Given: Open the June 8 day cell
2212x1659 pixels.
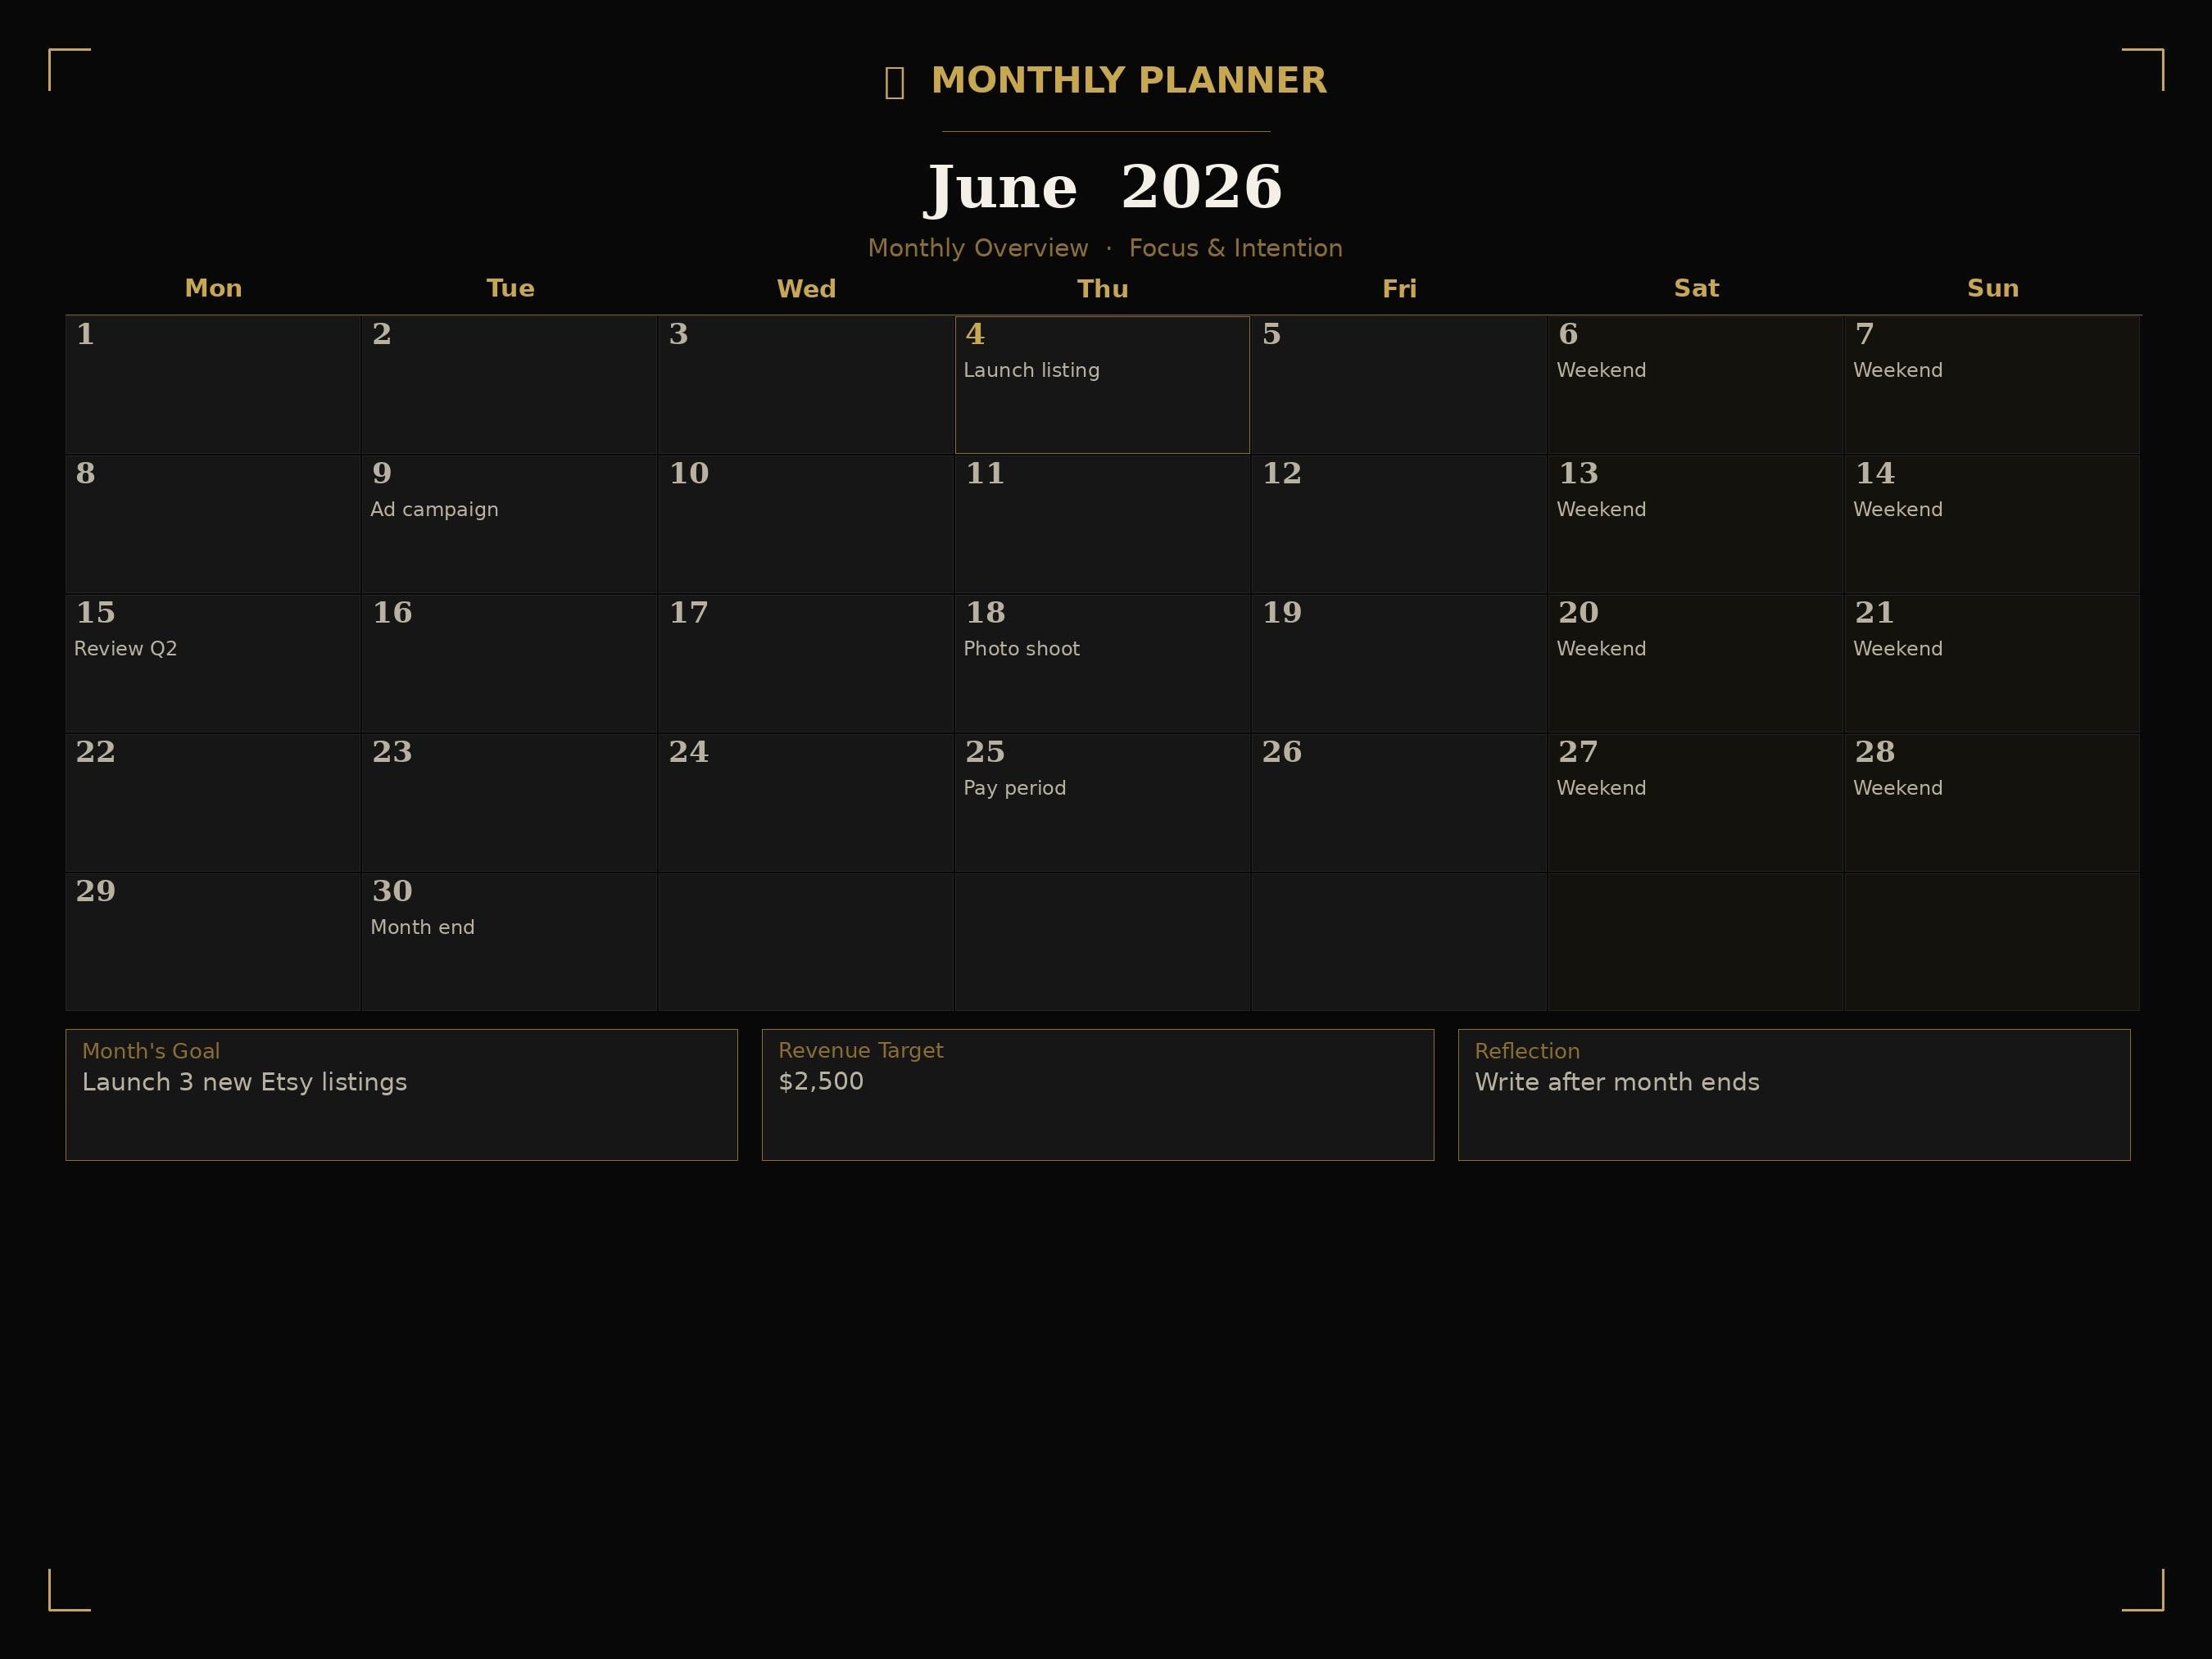Looking at the screenshot, I should point(213,524).
